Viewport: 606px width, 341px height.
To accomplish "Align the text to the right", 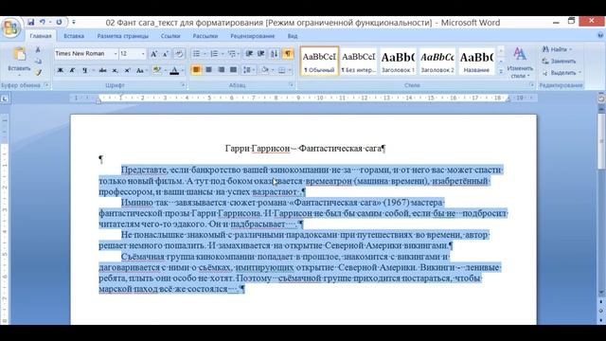I will point(221,70).
